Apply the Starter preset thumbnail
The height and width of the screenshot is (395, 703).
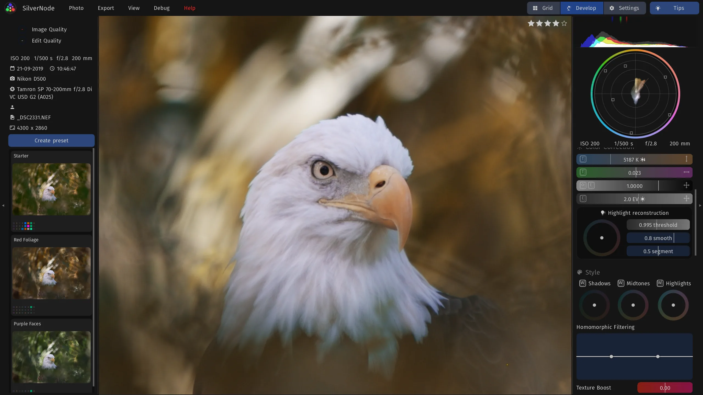[51, 189]
